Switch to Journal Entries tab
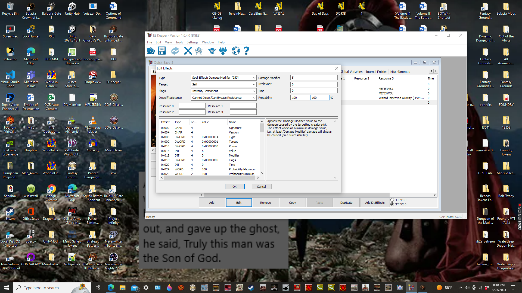This screenshot has width=522, height=293. tap(376, 72)
